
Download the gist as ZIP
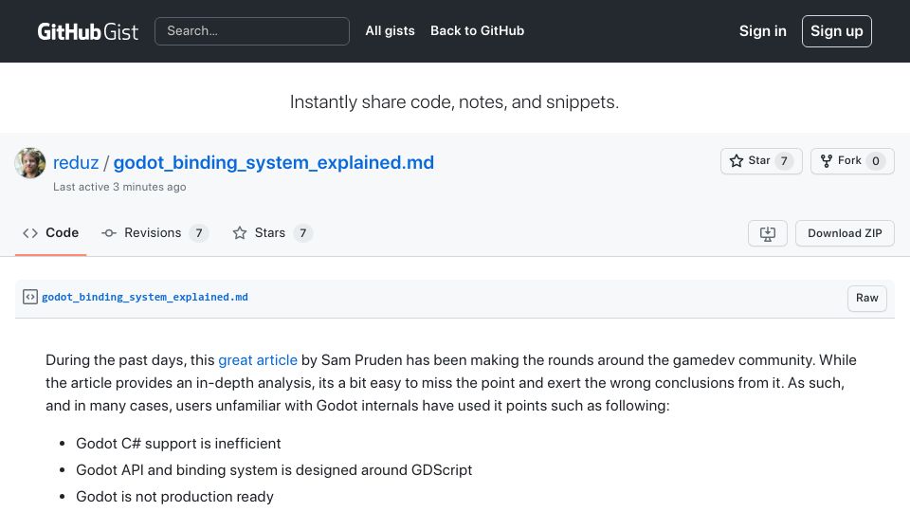tap(845, 233)
